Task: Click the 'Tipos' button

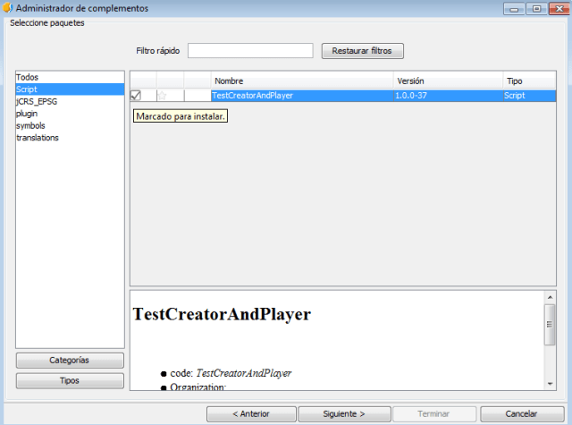Action: pos(70,380)
